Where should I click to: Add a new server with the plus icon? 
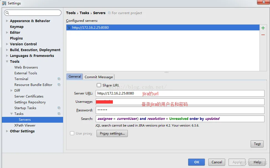tap(263, 28)
